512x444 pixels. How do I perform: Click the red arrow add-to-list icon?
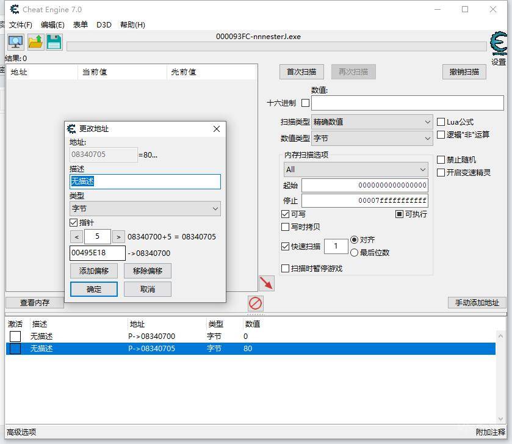pyautogui.click(x=267, y=283)
